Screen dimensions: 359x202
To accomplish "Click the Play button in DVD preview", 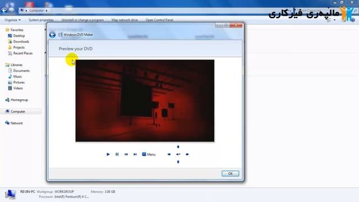I will [108, 154].
